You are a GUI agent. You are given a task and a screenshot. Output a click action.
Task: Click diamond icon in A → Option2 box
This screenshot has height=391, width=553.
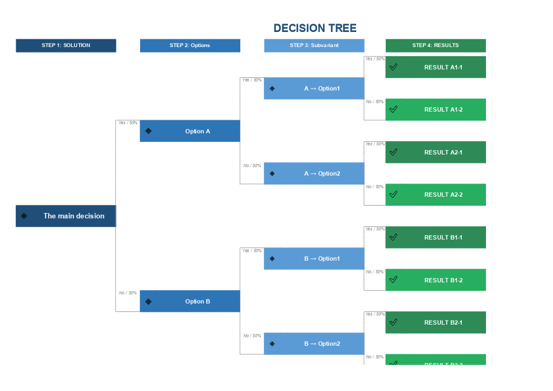point(272,174)
